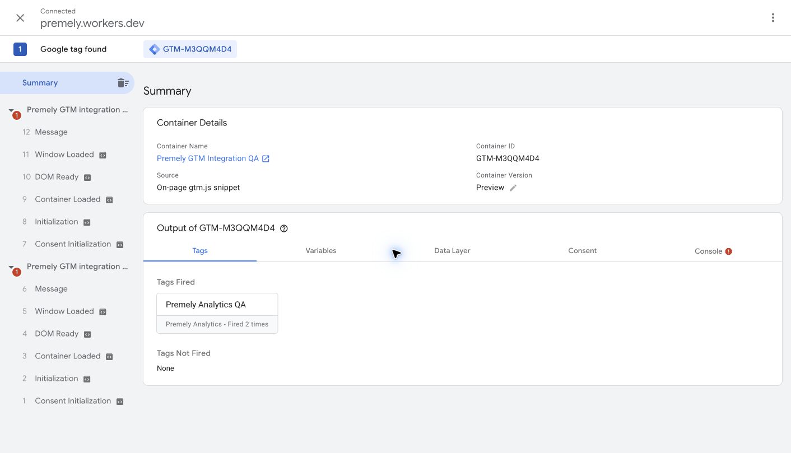
Task: Close the Tag Assistant debug panel
Action: 20,18
